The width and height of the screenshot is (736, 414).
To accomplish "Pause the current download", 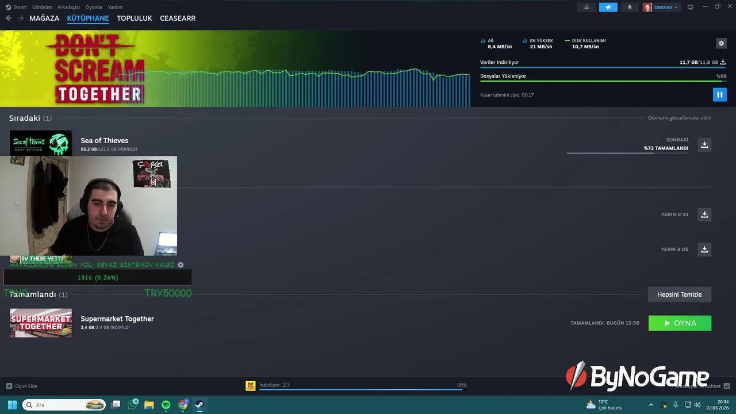I will [719, 94].
